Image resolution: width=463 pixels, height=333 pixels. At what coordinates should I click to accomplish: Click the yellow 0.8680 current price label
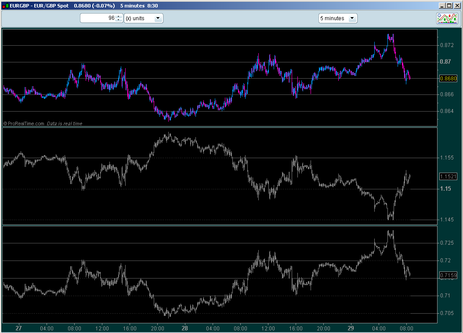448,79
